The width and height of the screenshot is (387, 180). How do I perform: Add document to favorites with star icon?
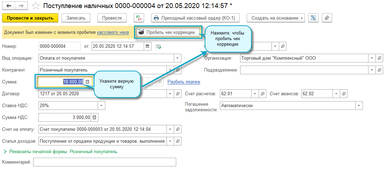[x=36, y=6]
